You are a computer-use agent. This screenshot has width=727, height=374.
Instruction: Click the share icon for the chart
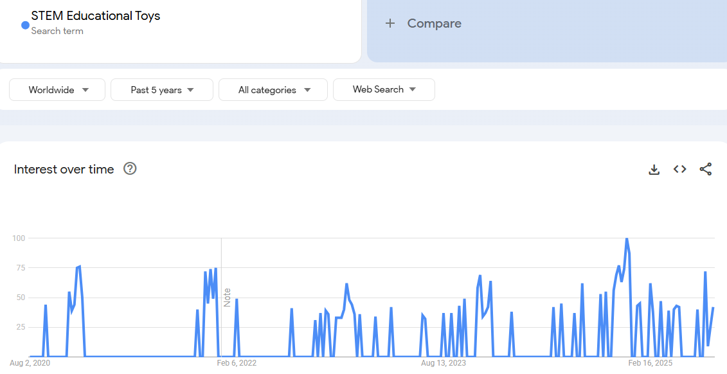(705, 169)
